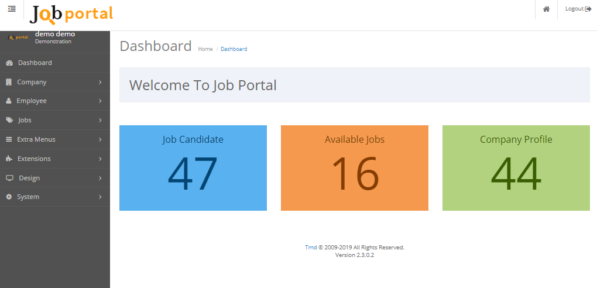Open the Extra Menus sidebar item

(x=36, y=139)
